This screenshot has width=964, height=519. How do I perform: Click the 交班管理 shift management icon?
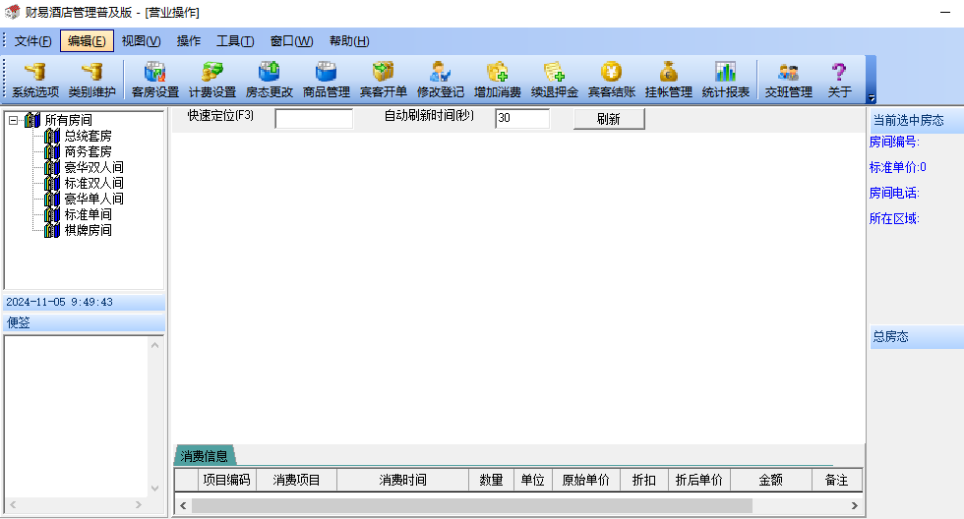point(788,80)
